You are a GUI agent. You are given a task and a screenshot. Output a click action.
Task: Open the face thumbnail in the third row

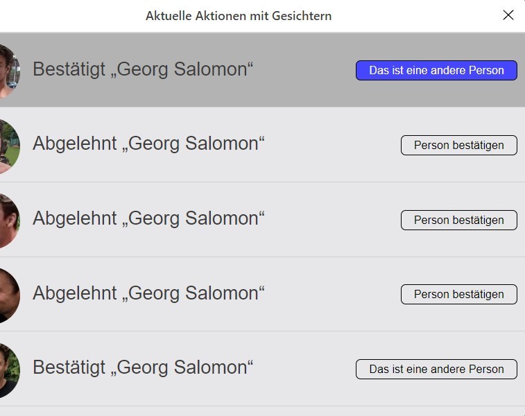coord(9,220)
